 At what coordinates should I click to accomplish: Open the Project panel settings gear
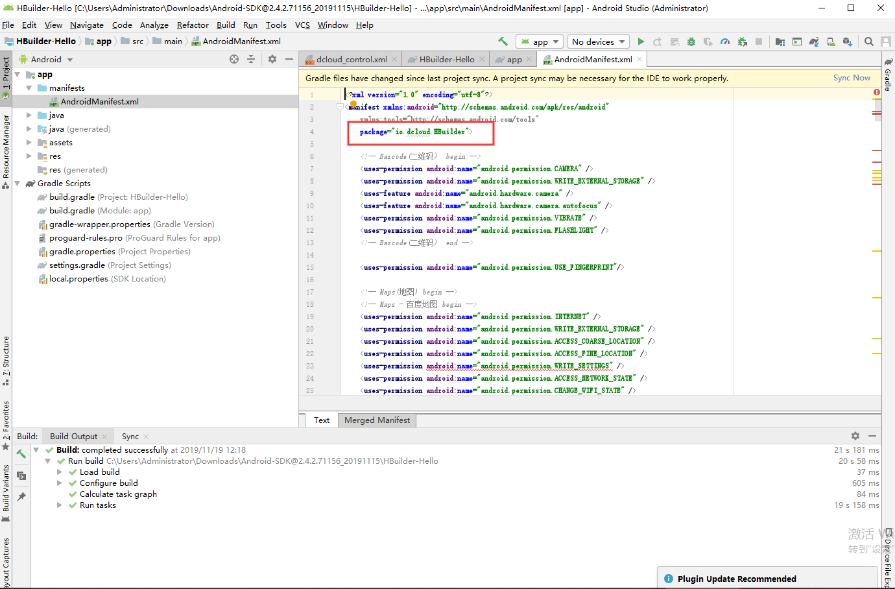(x=272, y=59)
